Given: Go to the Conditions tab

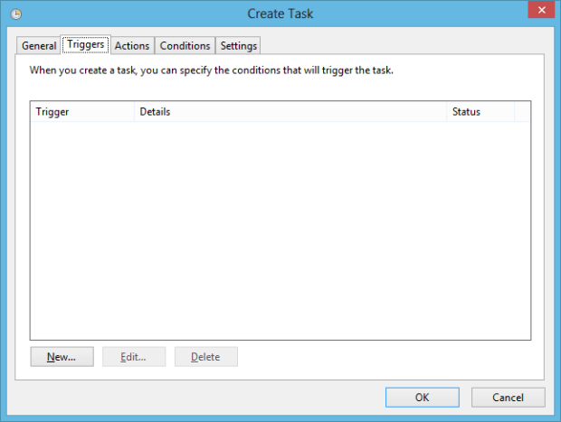Looking at the screenshot, I should (x=185, y=46).
